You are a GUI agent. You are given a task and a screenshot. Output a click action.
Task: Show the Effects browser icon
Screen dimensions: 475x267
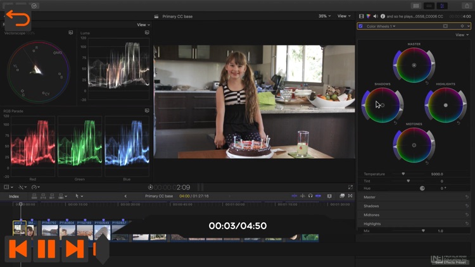pos(342,196)
